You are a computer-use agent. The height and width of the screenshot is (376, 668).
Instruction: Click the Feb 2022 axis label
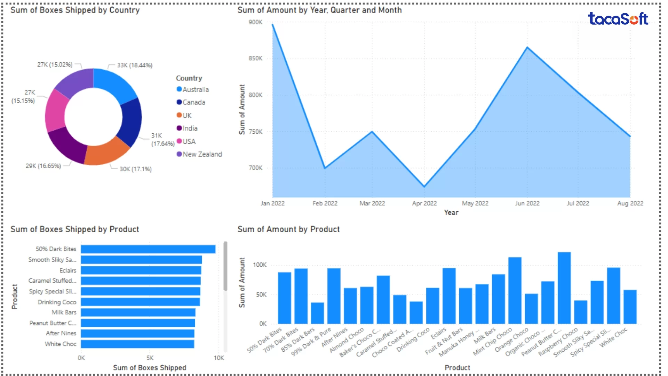pos(325,203)
